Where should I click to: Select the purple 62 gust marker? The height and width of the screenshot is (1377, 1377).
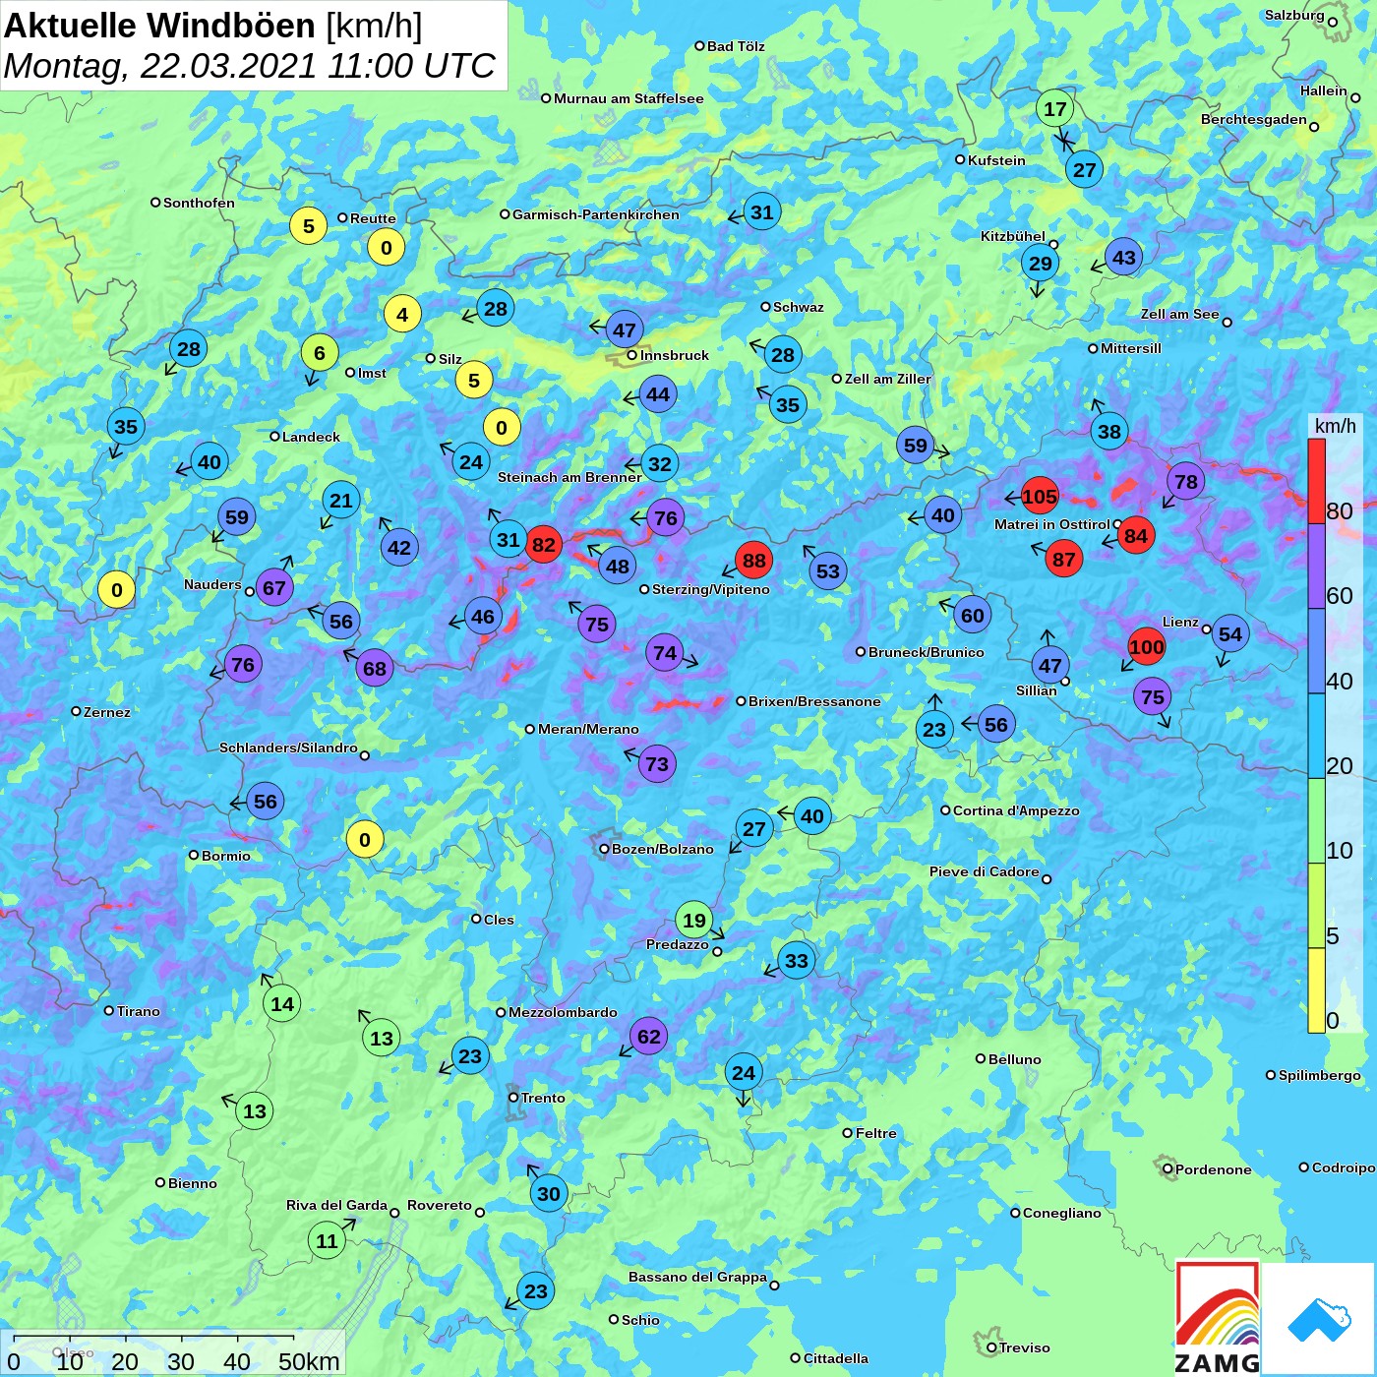(648, 1036)
